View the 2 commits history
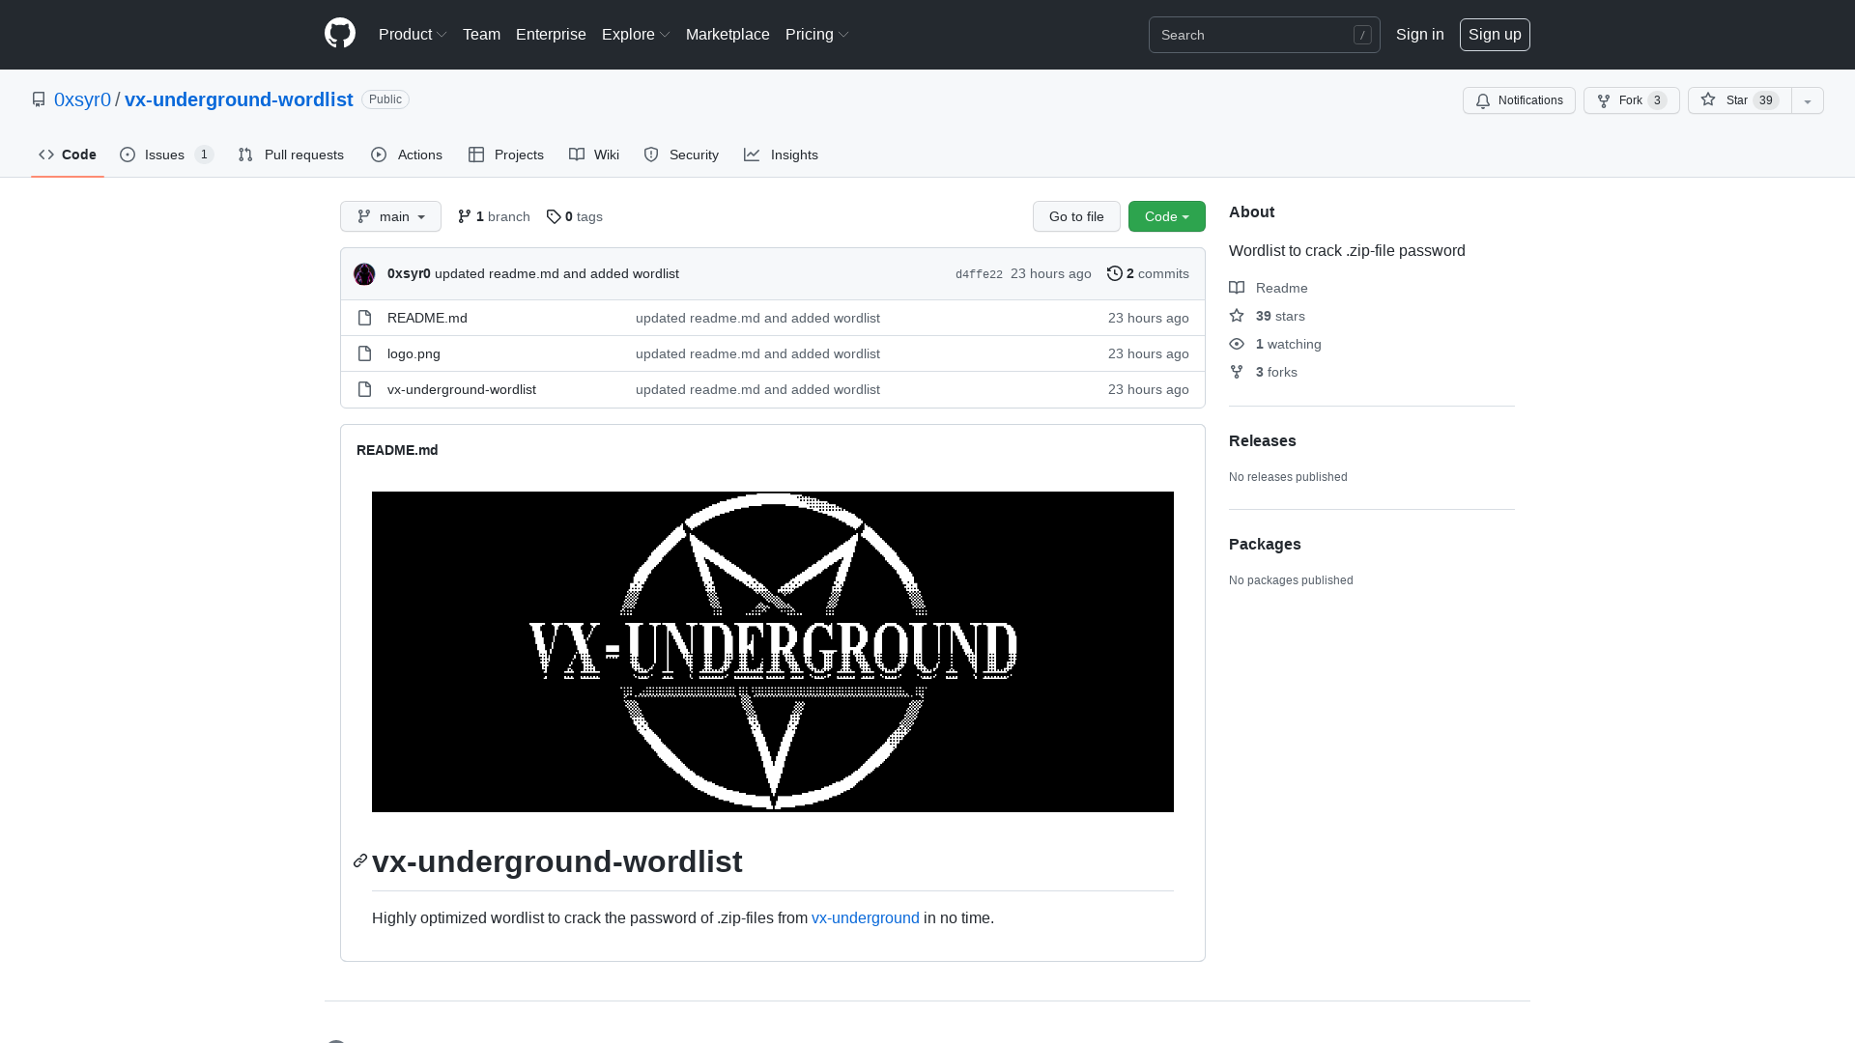 coord(1148,273)
